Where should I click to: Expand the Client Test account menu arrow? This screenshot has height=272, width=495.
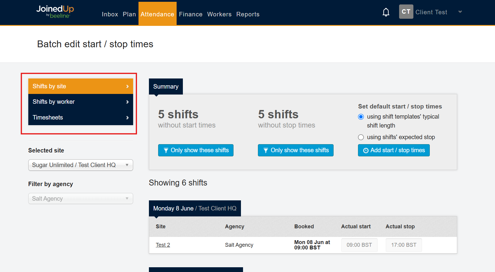click(x=460, y=12)
